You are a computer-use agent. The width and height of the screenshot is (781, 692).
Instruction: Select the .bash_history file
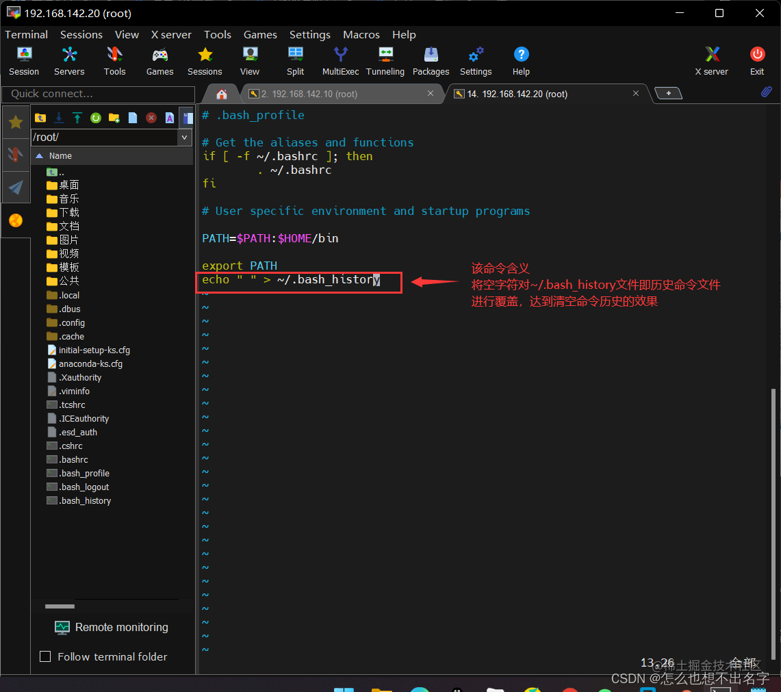tap(79, 501)
